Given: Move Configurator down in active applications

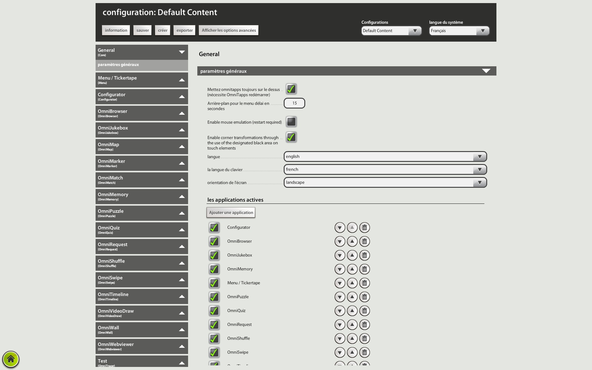Looking at the screenshot, I should (340, 228).
